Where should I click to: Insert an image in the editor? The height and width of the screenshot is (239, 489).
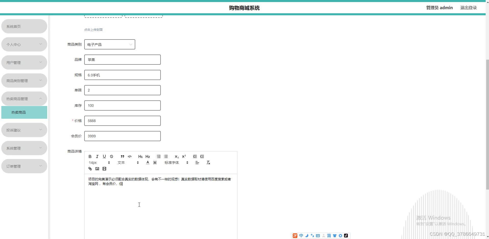click(97, 169)
